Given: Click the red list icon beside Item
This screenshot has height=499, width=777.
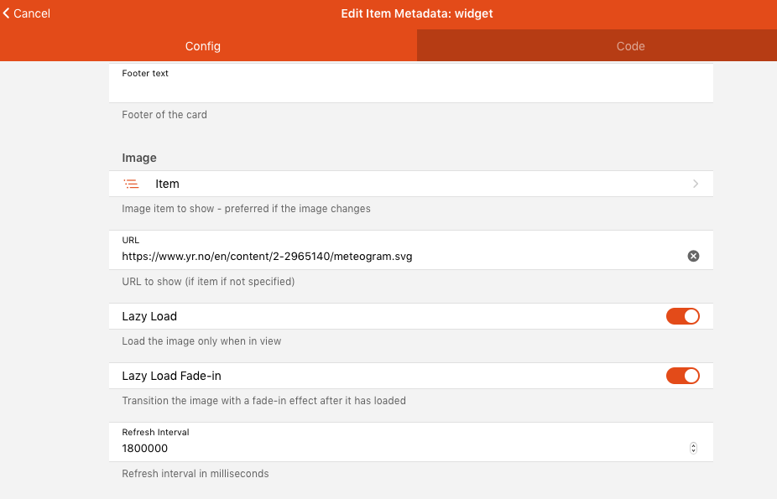Looking at the screenshot, I should pyautogui.click(x=131, y=184).
